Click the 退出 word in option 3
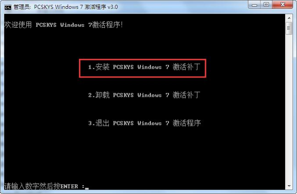This screenshot has height=194, width=297. click(102, 123)
